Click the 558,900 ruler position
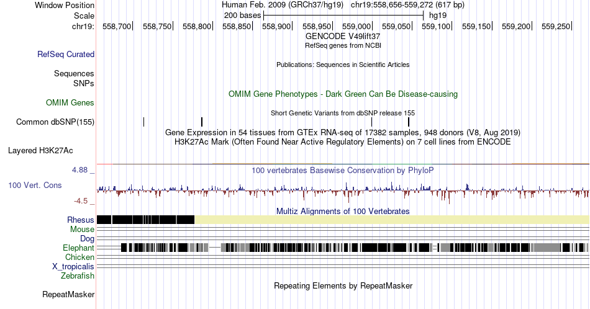Screen dimensions: 590x309 click(x=276, y=26)
